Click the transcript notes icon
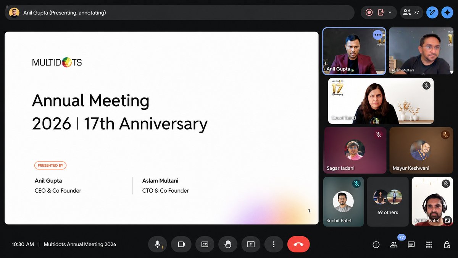Viewport: 458px width, 258px height. point(381,13)
